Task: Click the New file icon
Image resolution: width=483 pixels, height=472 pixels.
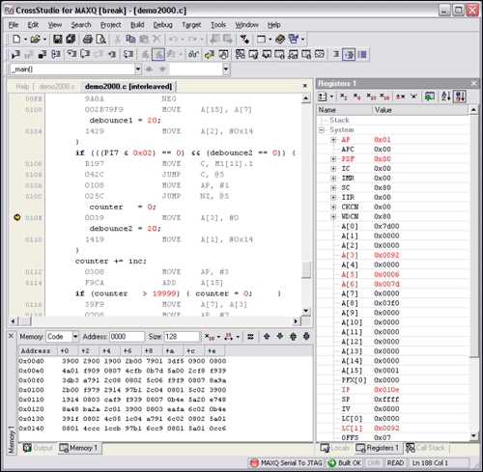Action: coord(16,40)
